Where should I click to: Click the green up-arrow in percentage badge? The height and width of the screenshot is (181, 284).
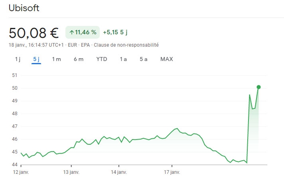[x=72, y=32]
